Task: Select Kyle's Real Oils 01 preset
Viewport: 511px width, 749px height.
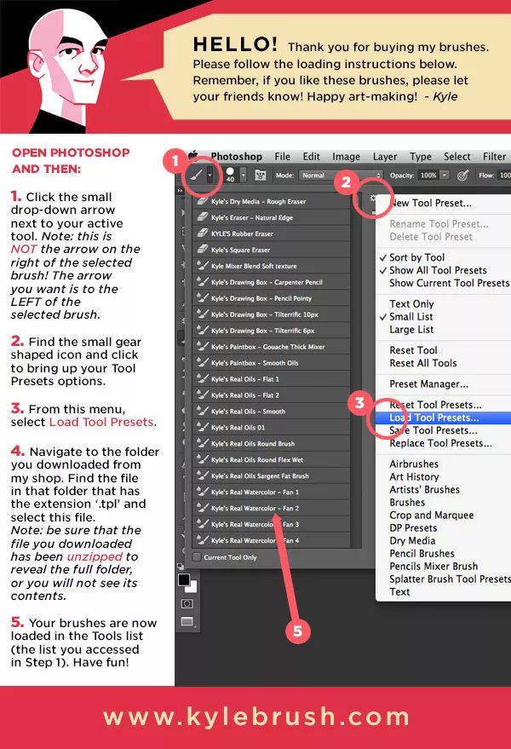Action: (x=272, y=428)
